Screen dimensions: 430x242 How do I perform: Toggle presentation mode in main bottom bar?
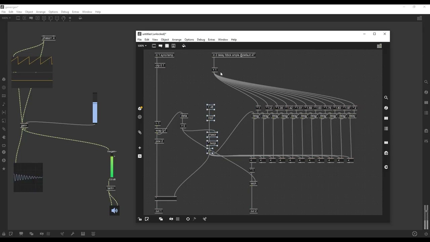coord(21,234)
